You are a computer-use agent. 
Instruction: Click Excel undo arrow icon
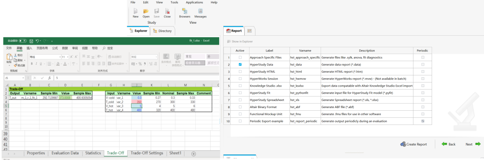(x=37, y=41)
